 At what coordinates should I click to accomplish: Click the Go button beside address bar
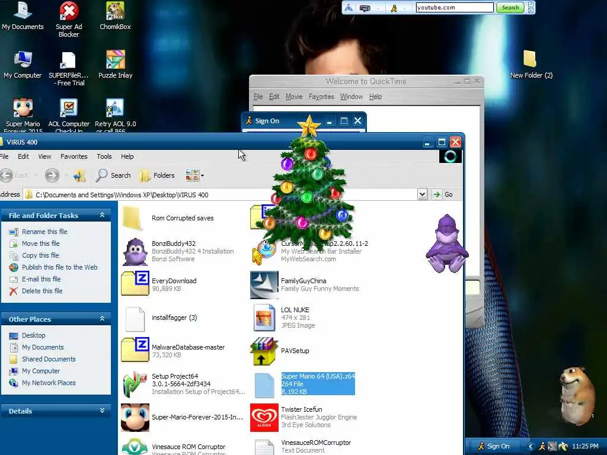click(x=443, y=194)
